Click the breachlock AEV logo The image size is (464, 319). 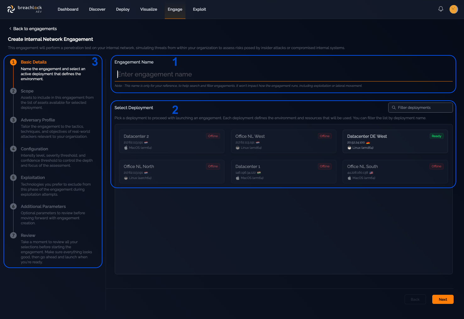click(25, 9)
